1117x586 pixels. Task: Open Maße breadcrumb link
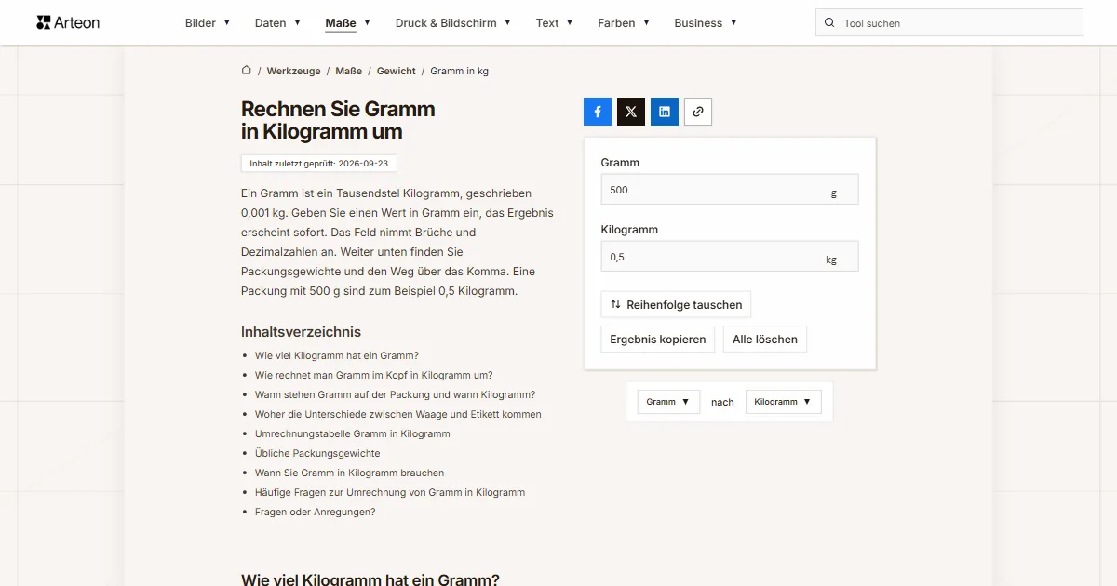349,71
